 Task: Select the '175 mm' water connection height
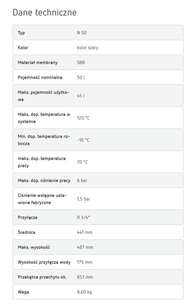tap(84, 262)
